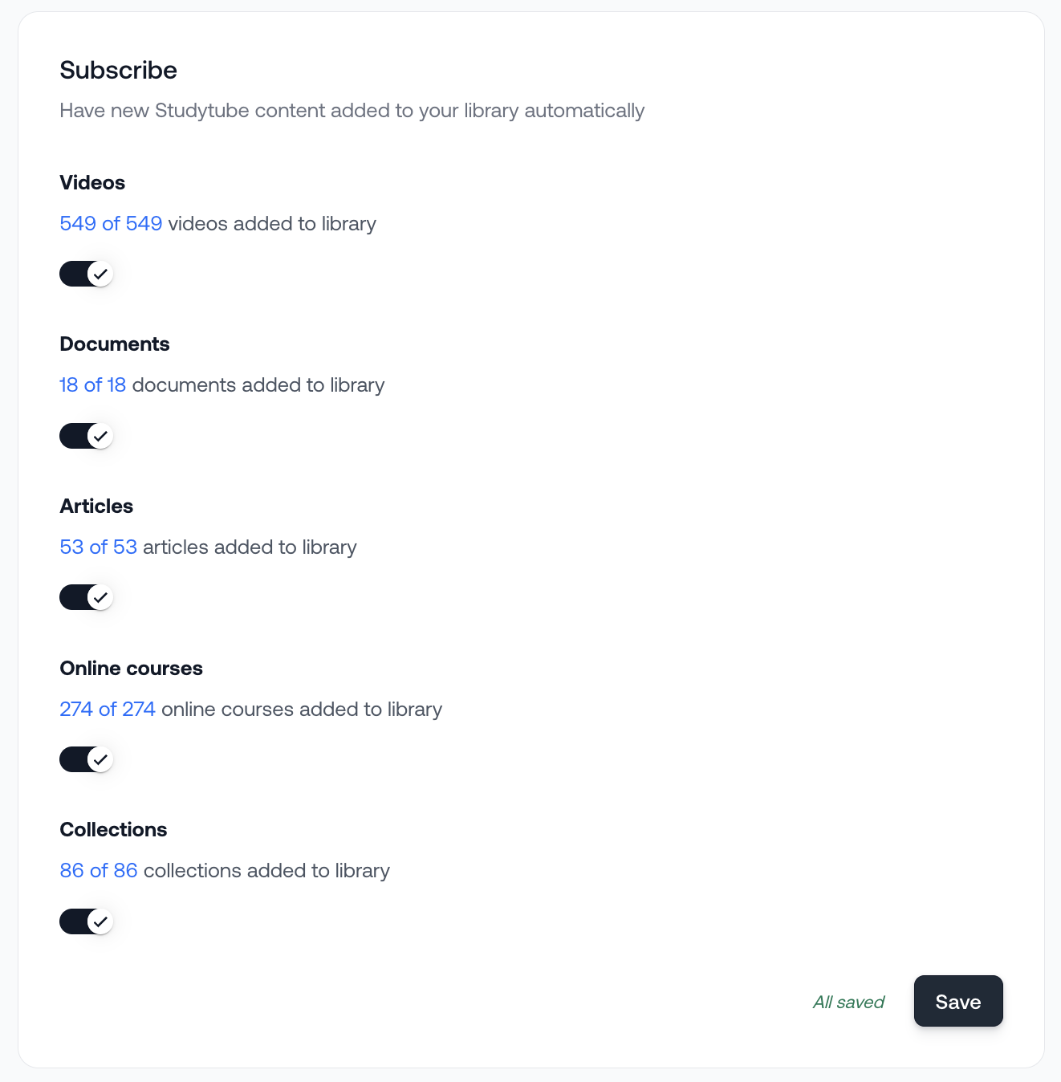Click the "All saved" status message

(x=848, y=1002)
